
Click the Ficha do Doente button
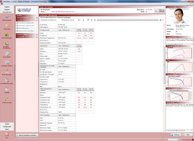160,10
